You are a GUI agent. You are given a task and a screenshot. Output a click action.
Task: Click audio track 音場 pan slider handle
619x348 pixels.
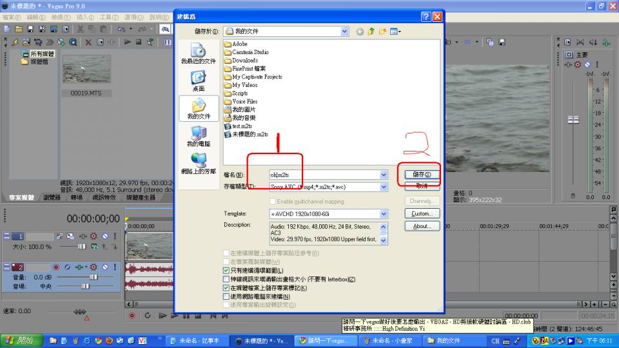click(x=85, y=286)
